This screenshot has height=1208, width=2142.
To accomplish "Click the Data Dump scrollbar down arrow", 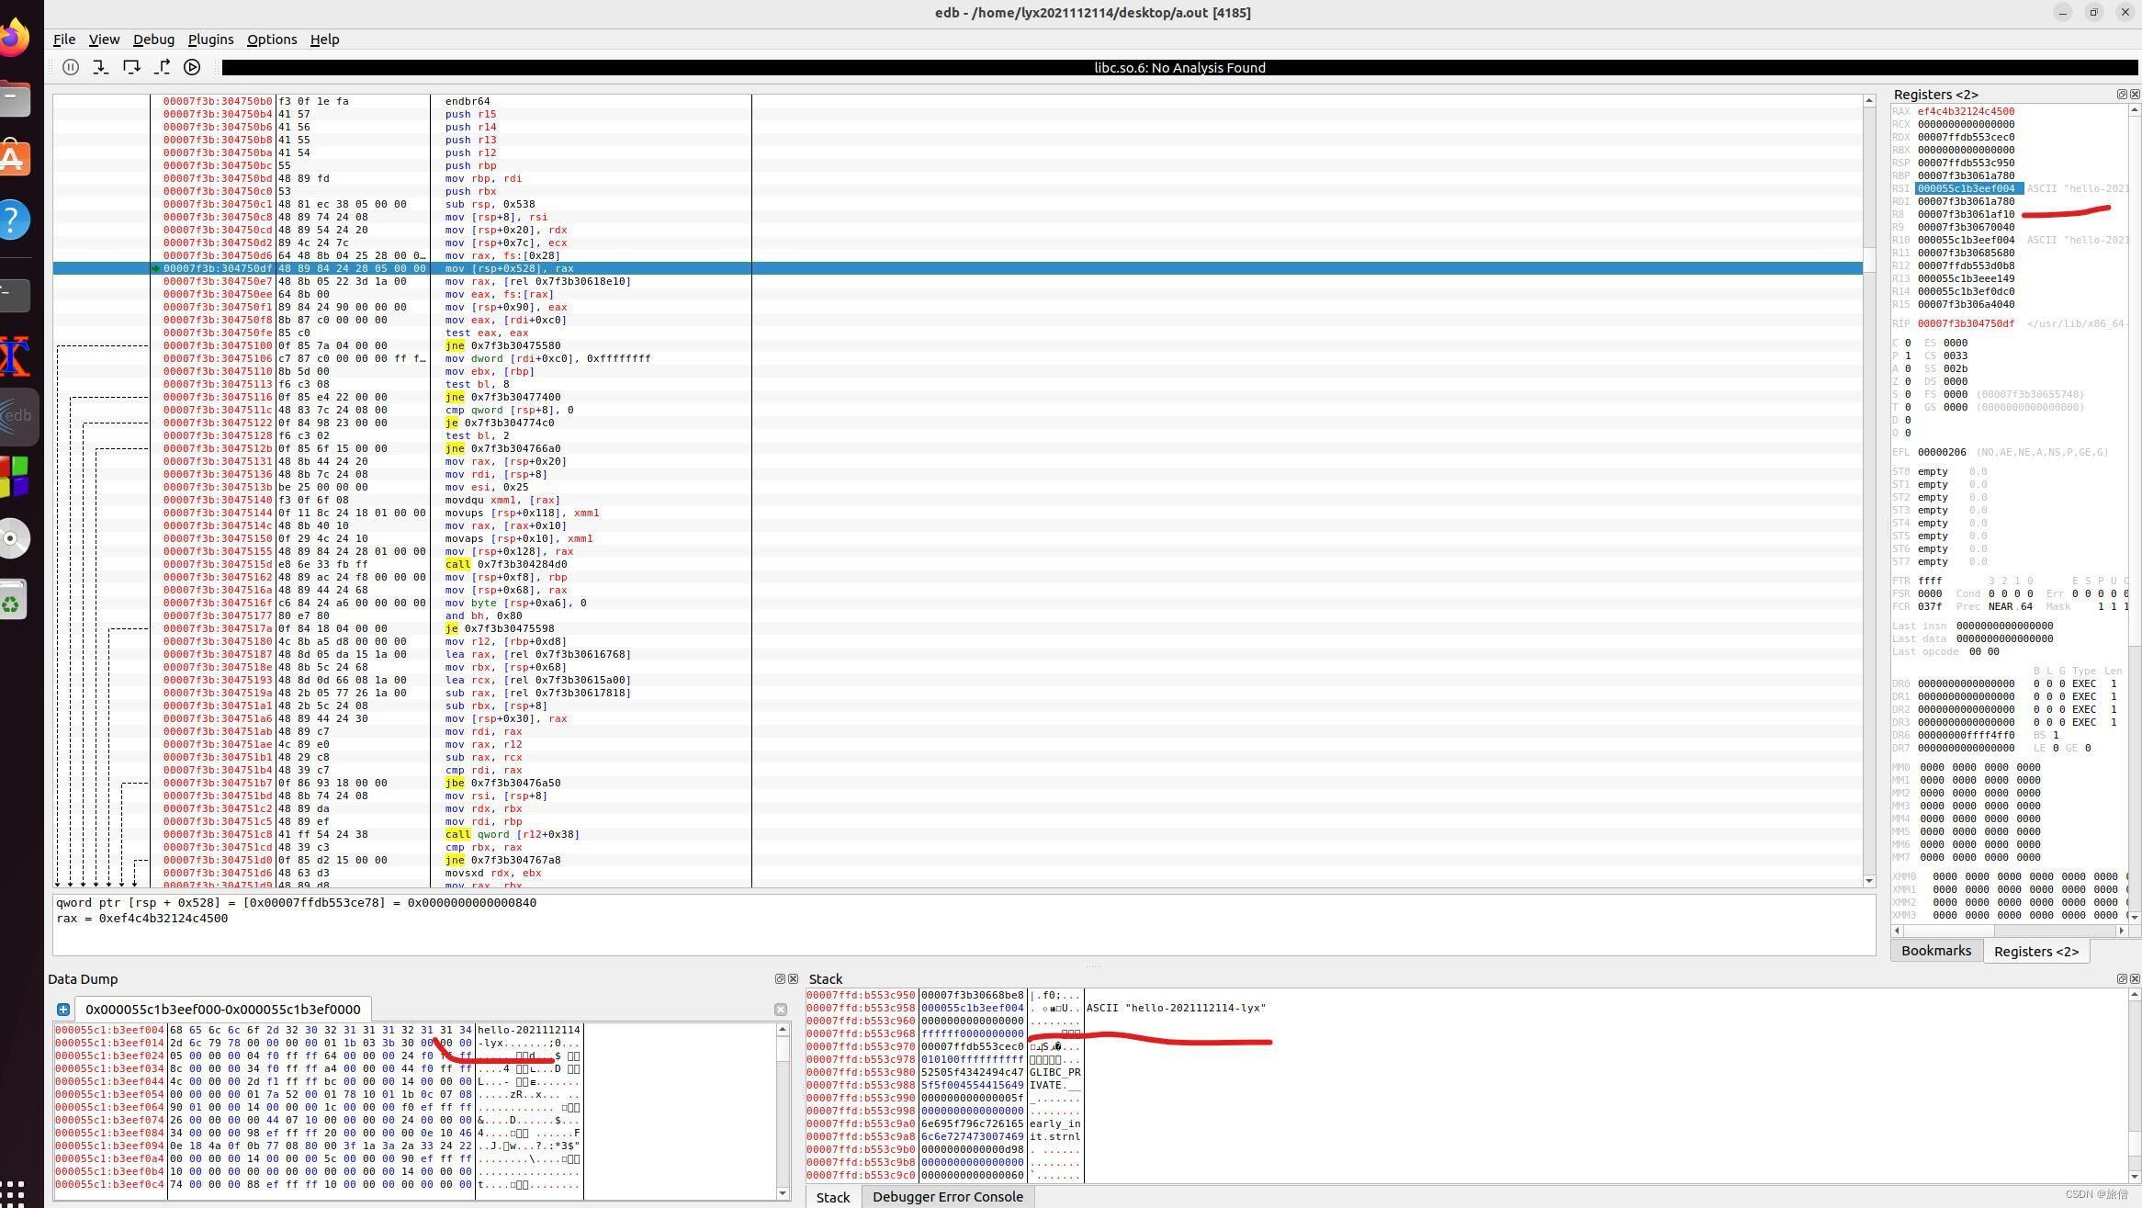I will click(783, 1193).
